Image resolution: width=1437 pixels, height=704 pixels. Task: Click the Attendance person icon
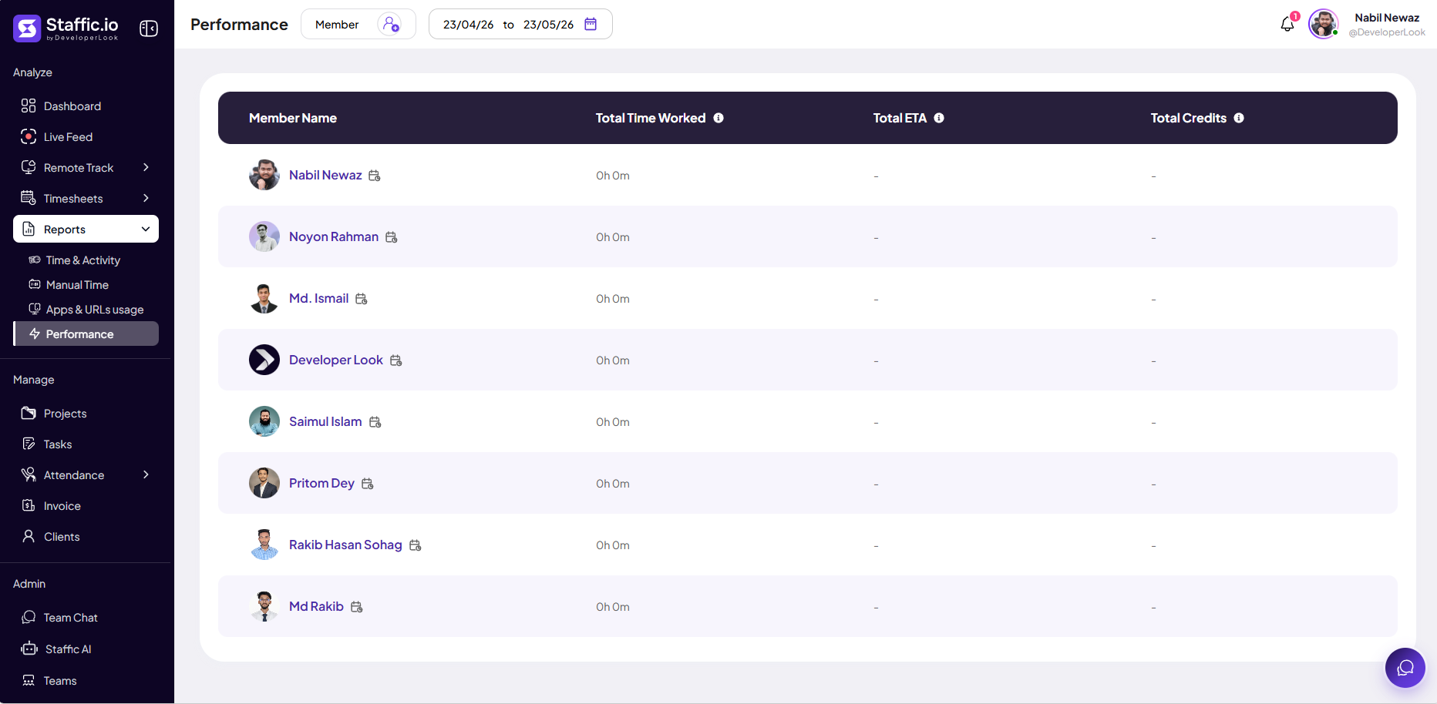click(x=29, y=474)
